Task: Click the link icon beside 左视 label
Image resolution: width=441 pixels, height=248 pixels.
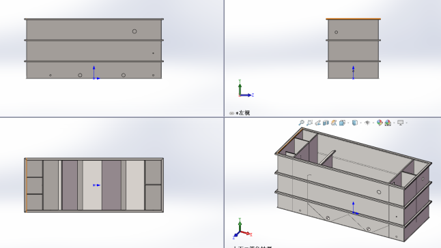Action: pyautogui.click(x=231, y=113)
